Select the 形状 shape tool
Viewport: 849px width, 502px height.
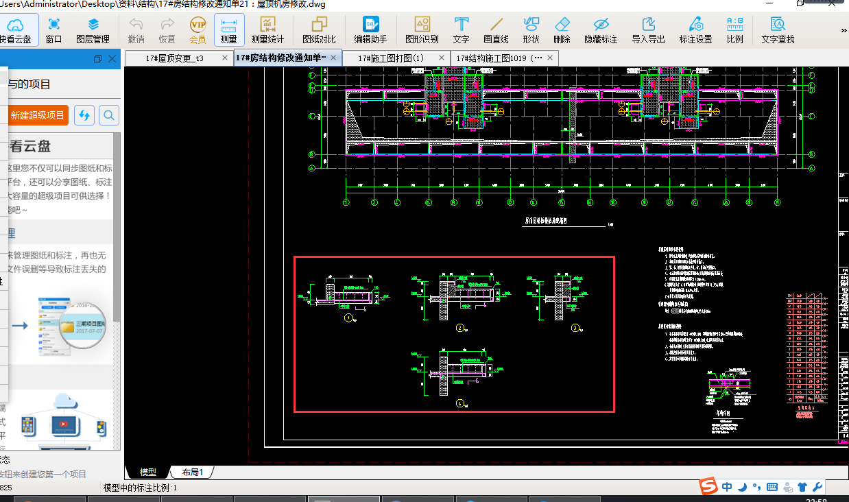531,31
